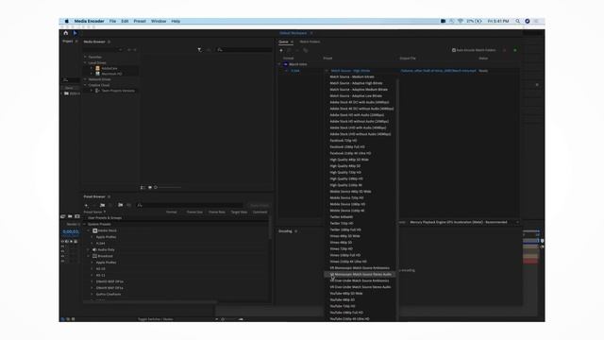Open the Edit menu
The height and width of the screenshot is (340, 604).
tap(125, 21)
